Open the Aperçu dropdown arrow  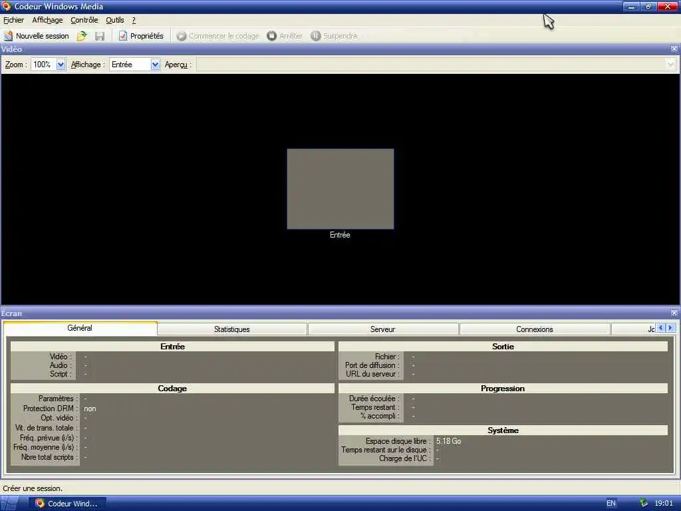coord(671,65)
